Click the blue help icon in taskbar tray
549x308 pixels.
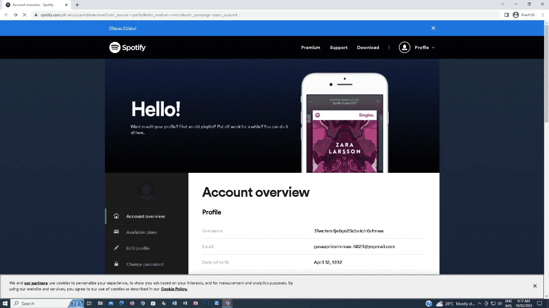point(428,304)
